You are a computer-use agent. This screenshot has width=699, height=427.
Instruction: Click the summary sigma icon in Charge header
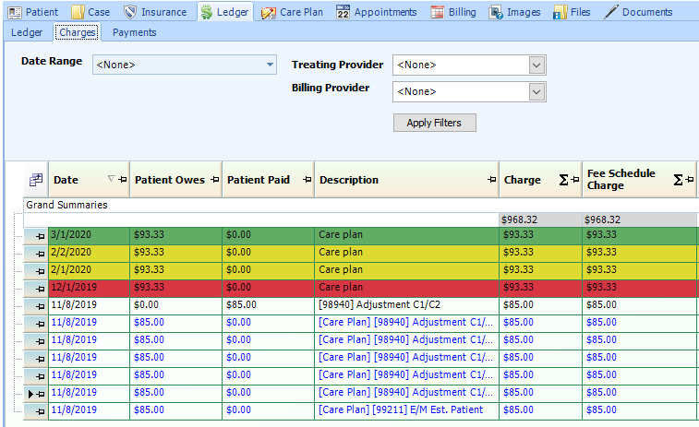(x=562, y=180)
